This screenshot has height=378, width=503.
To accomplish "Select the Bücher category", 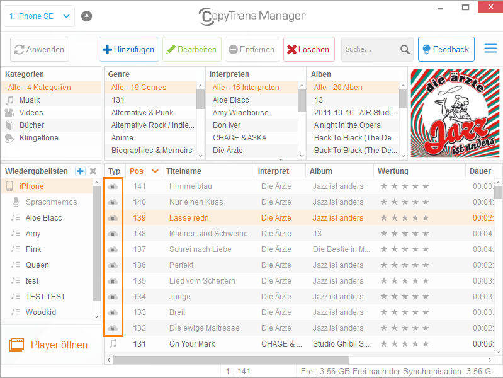I will (x=51, y=125).
